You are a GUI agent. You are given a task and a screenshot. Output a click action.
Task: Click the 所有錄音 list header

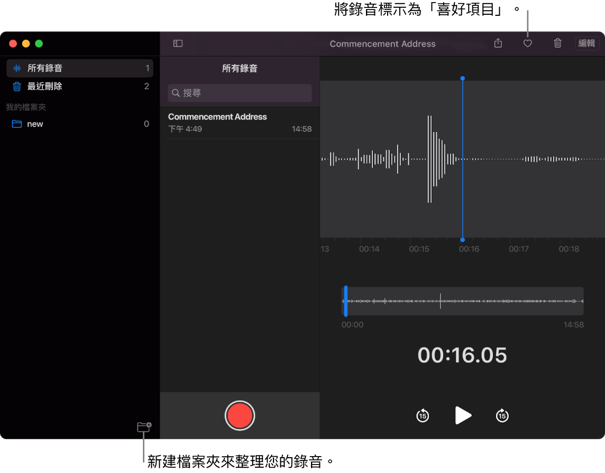pos(240,68)
